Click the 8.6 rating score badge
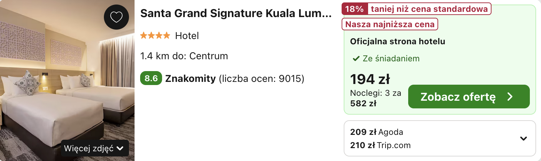 tap(151, 78)
